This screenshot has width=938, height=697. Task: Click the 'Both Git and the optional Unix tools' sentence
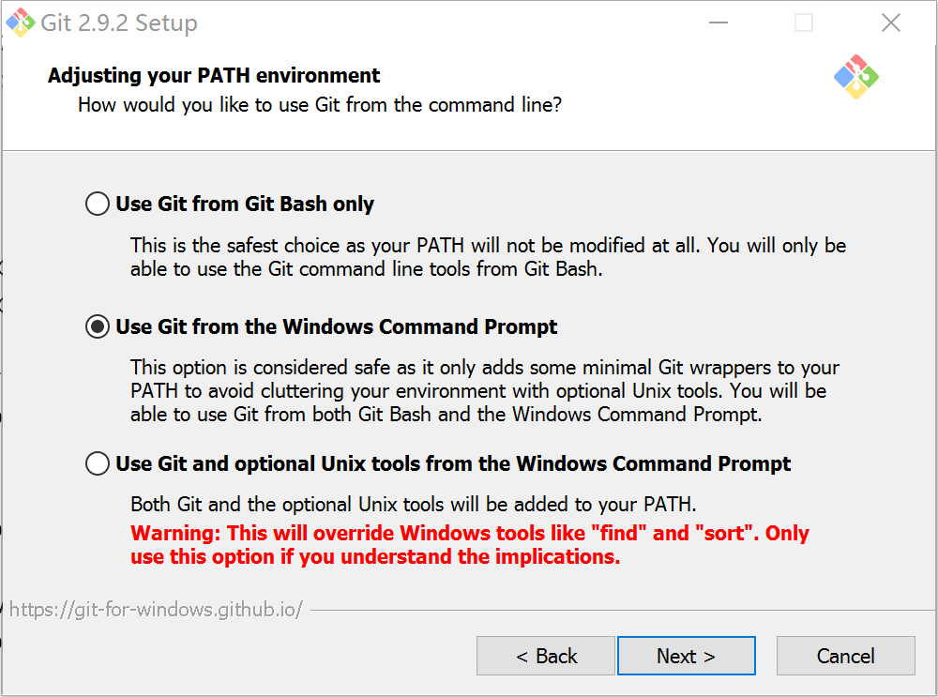pos(414,505)
